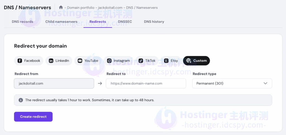Viewport: 286px width, 135px height.
Task: Choose the Facebook redirect option
Action: click(x=29, y=61)
